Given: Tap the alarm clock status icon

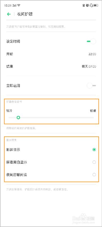Looking at the screenshot, I should point(87,5).
